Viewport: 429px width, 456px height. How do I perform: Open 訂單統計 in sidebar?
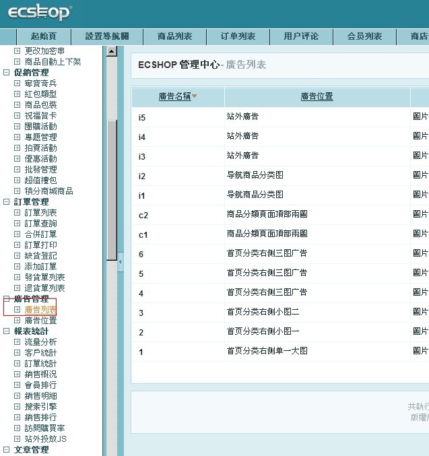pos(40,364)
